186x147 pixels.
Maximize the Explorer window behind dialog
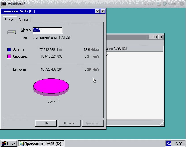tap(155, 37)
